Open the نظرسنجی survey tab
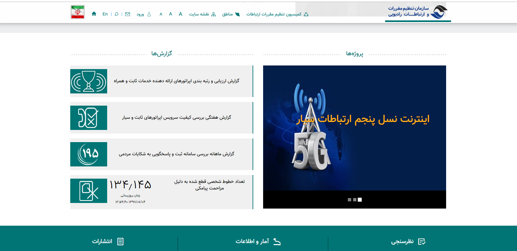This screenshot has height=251, width=517. point(402,242)
